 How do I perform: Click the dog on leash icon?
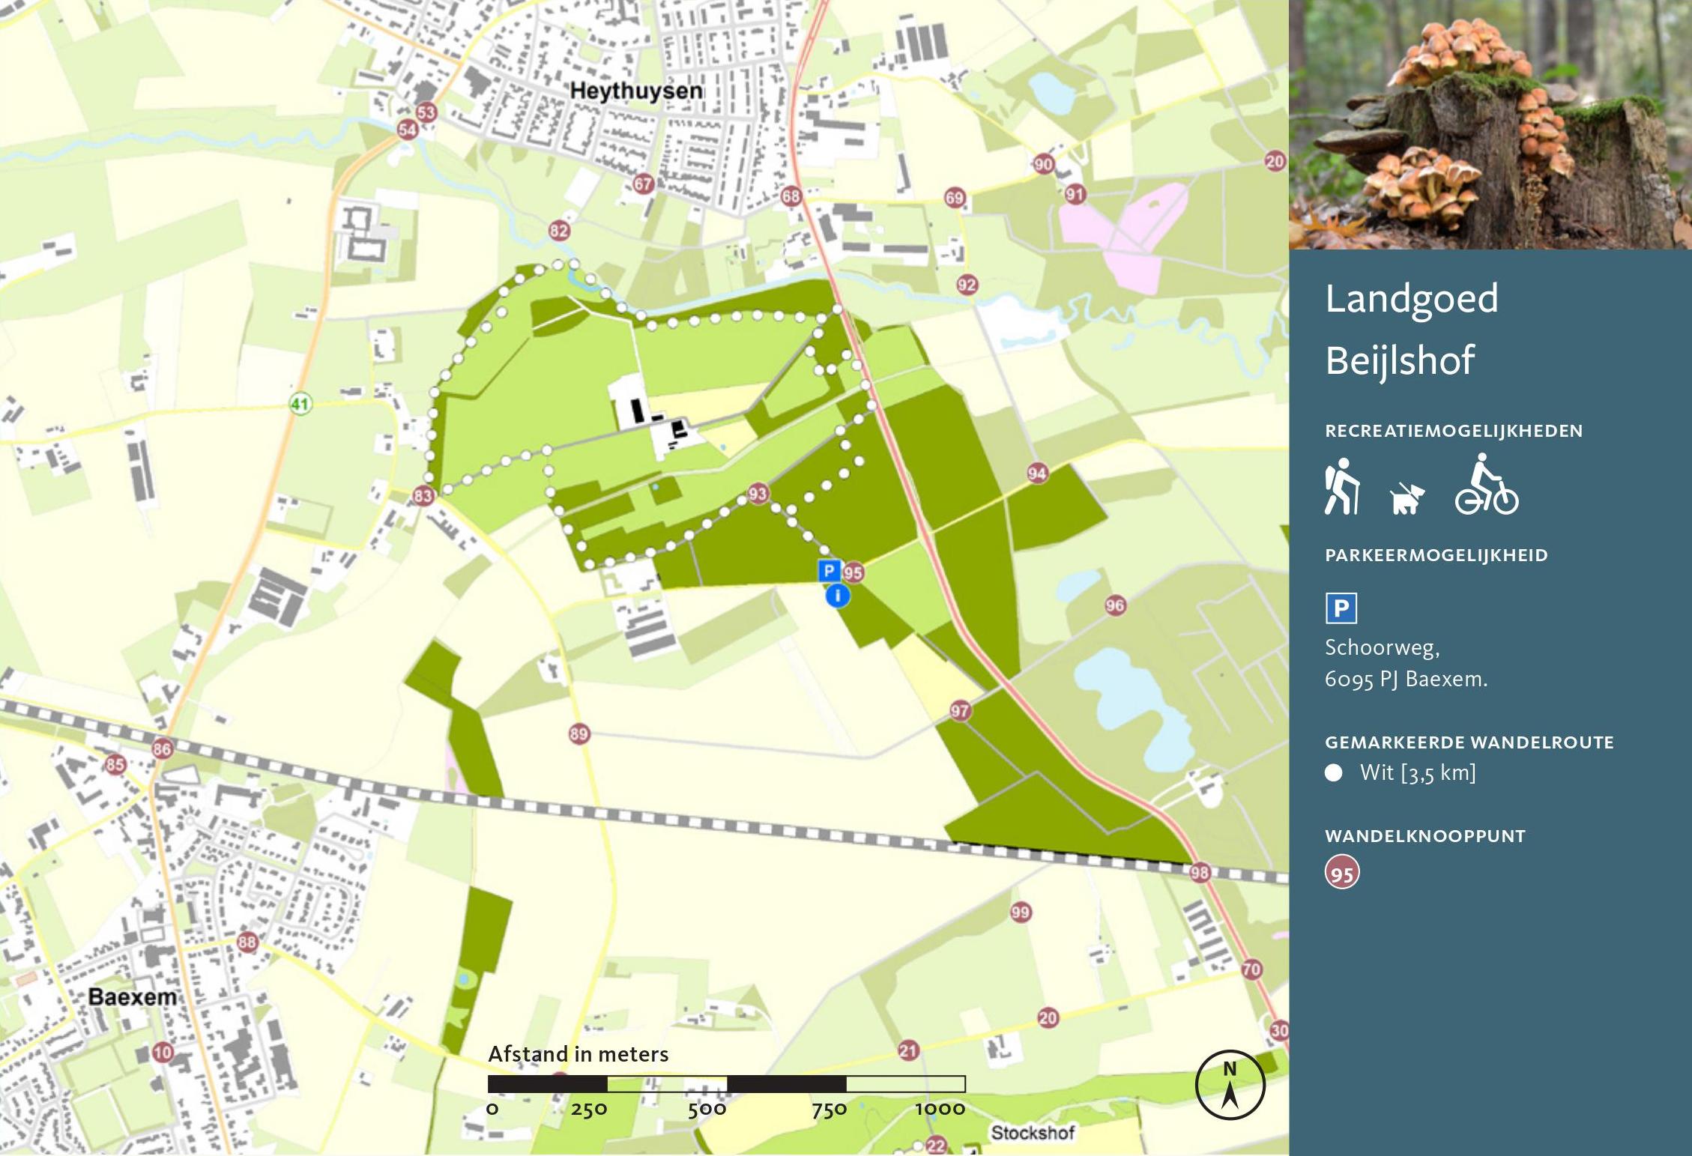[1407, 498]
